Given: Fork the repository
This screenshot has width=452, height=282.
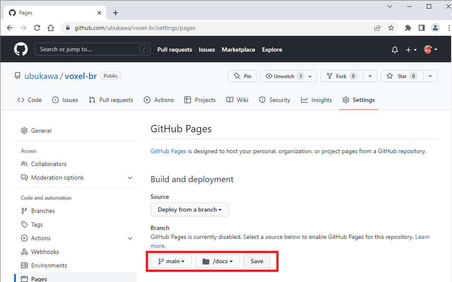Looking at the screenshot, I should 342,76.
